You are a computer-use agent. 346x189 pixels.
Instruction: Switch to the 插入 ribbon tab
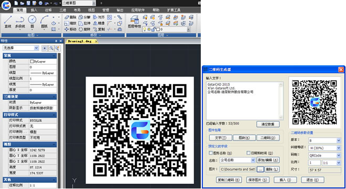tap(34, 10)
